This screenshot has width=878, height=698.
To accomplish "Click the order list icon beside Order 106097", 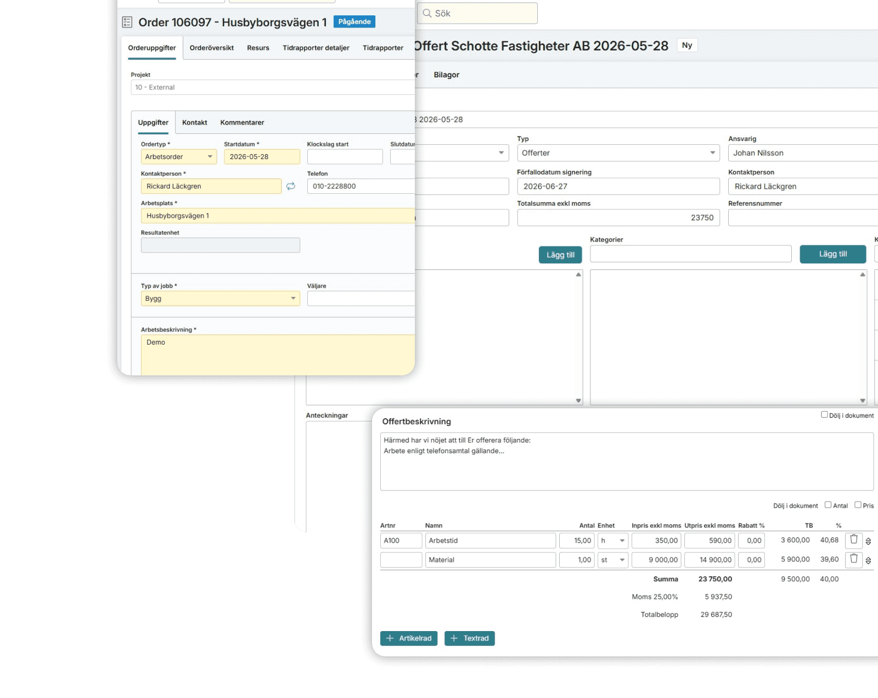I will point(127,22).
